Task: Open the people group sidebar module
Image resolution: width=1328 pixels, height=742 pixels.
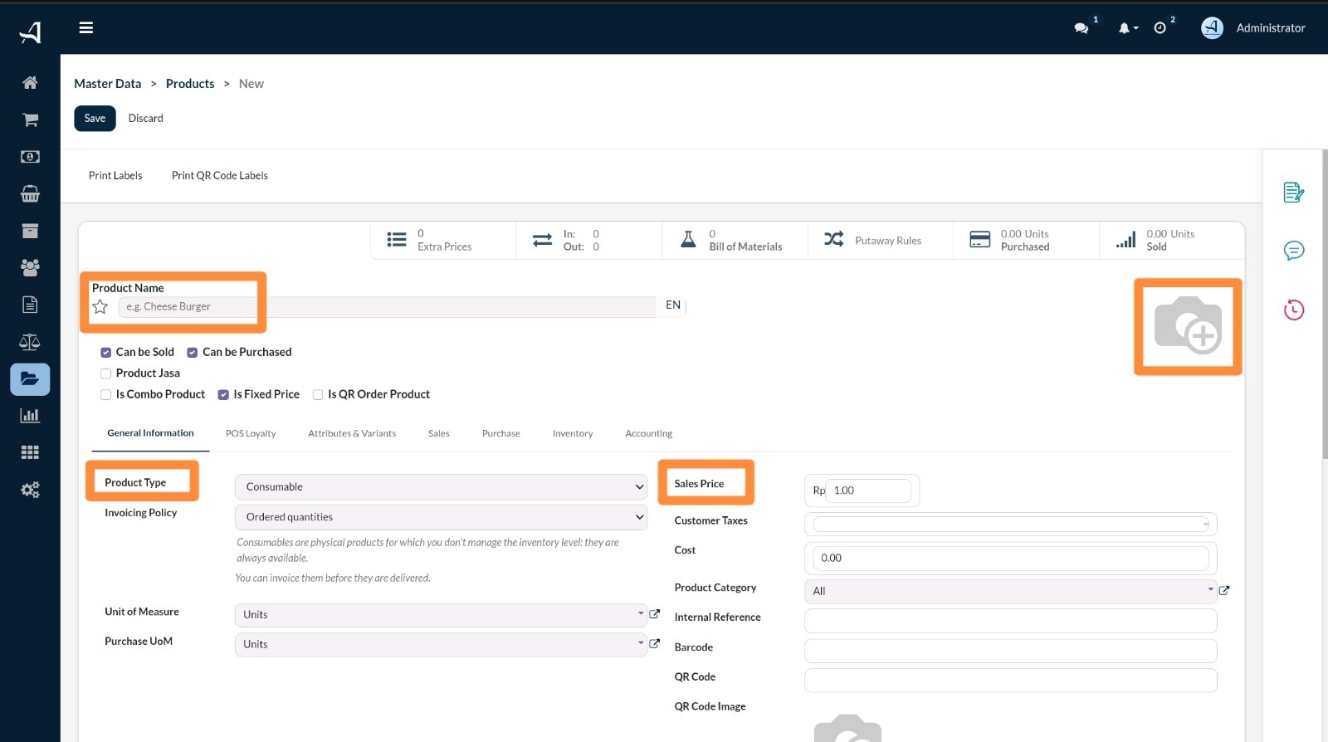Action: pyautogui.click(x=30, y=267)
